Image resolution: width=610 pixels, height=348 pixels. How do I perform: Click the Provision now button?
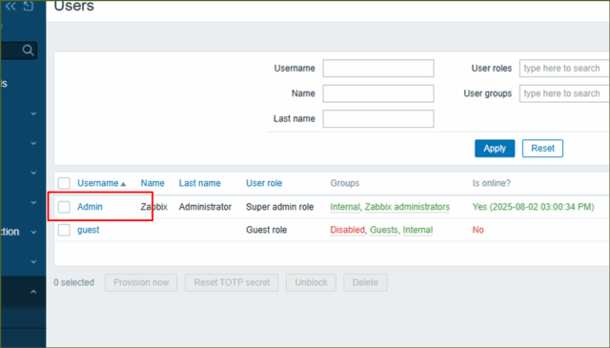[141, 282]
